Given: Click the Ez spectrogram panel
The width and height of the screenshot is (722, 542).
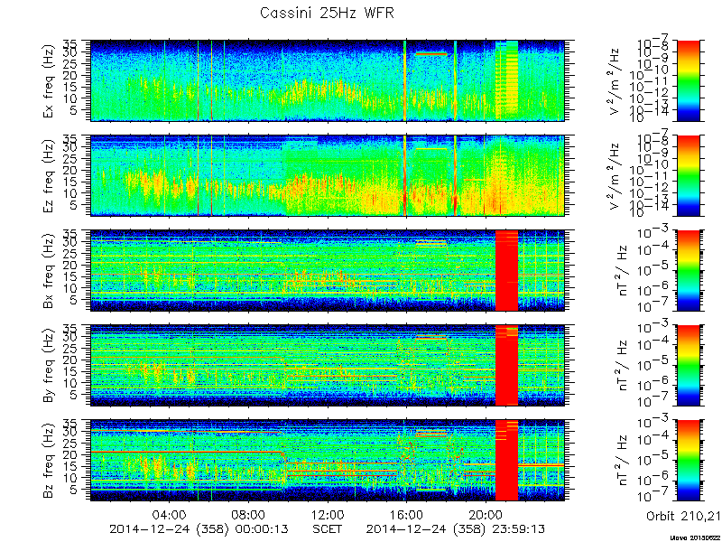Looking at the screenshot, I should (x=328, y=175).
